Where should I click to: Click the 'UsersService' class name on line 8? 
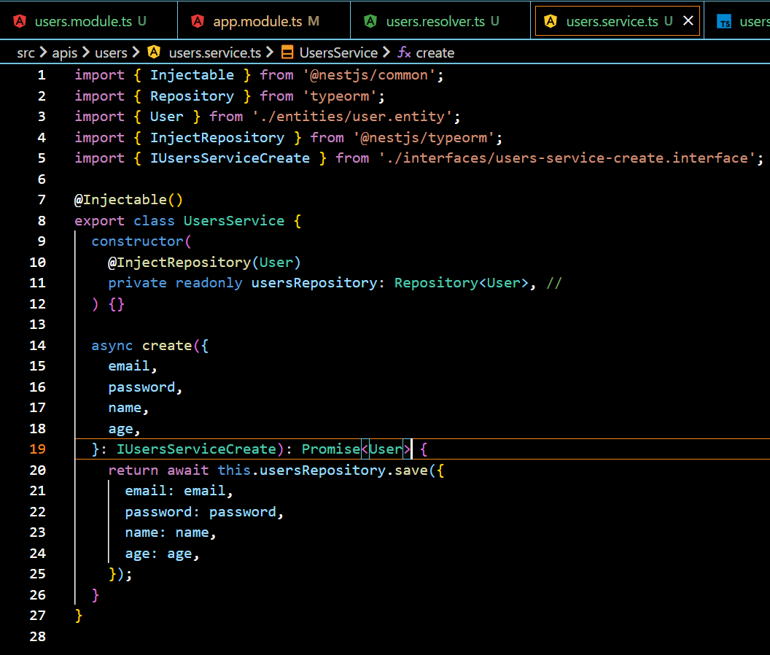[x=234, y=220]
